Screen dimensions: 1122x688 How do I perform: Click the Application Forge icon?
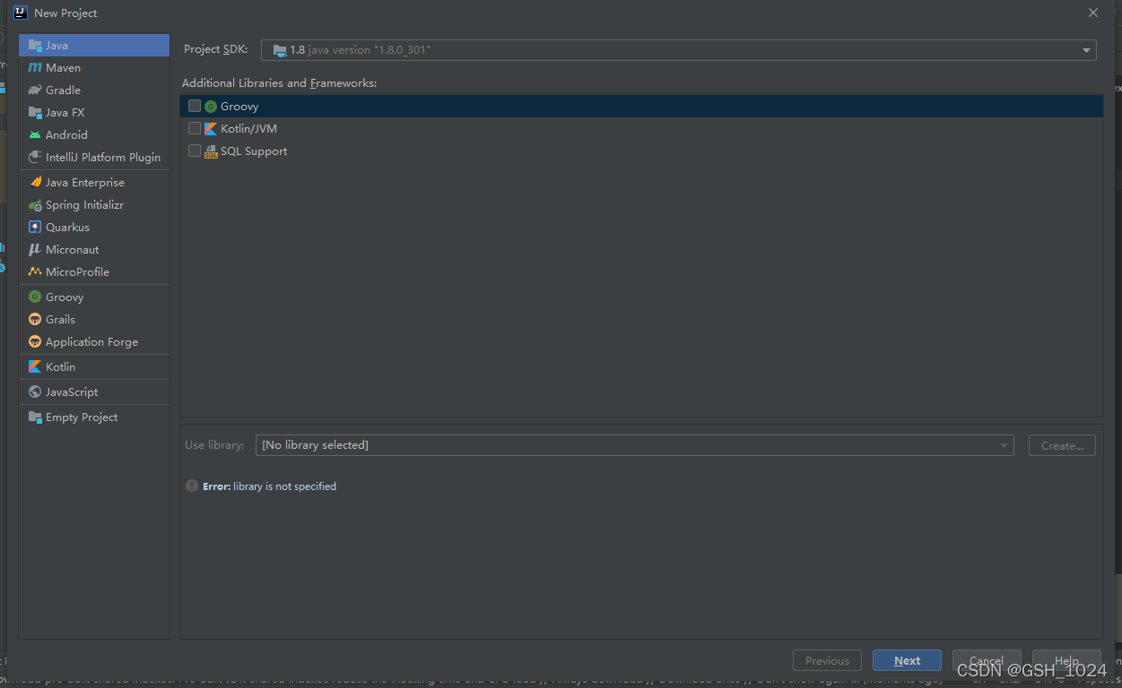pyautogui.click(x=35, y=341)
